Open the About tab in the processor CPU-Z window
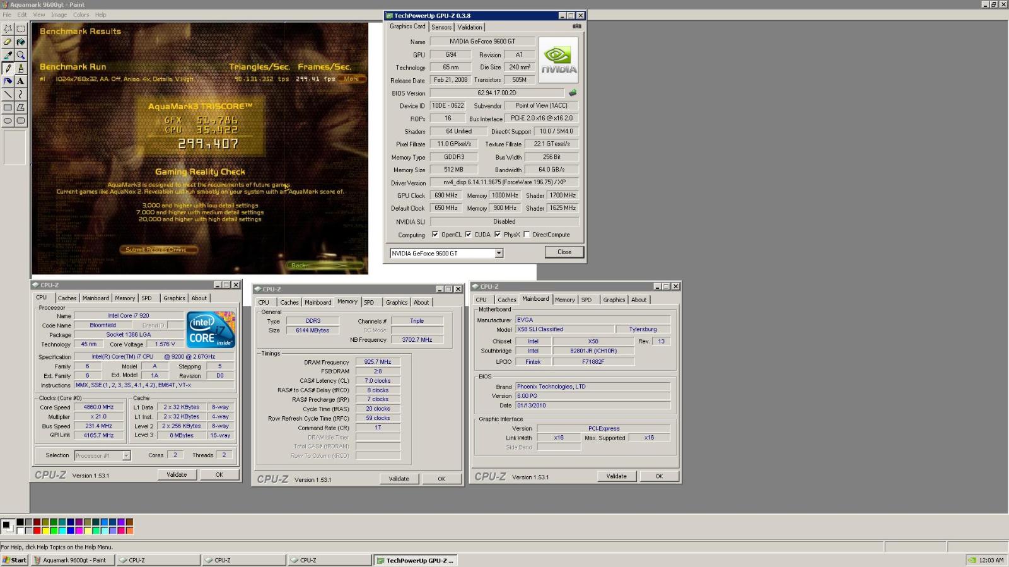1009x567 pixels. click(199, 298)
